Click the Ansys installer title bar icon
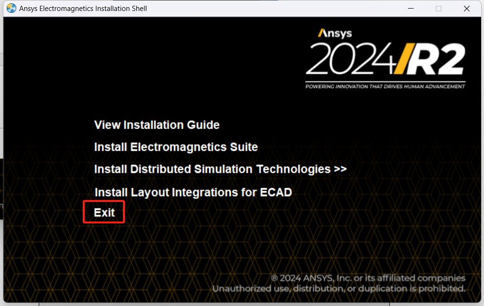The image size is (484, 306). point(11,8)
